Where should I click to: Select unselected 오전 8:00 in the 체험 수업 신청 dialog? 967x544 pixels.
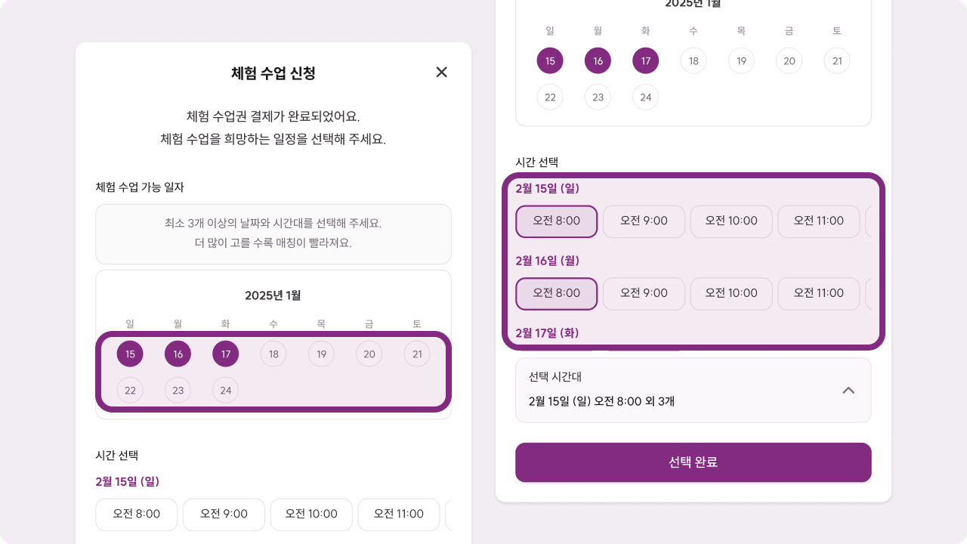(x=137, y=514)
